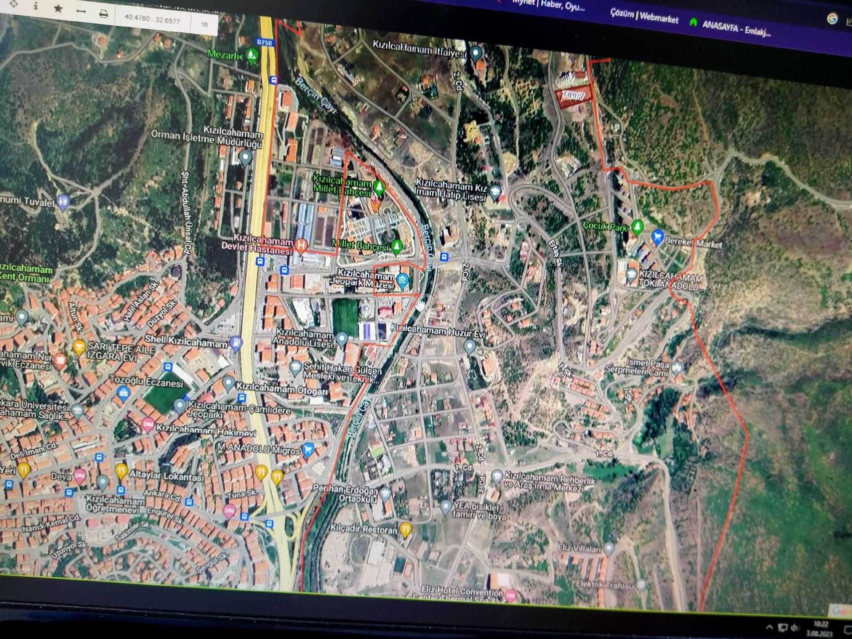
Task: Click the lower Millet Bahçesi park marker
Action: pos(396,246)
